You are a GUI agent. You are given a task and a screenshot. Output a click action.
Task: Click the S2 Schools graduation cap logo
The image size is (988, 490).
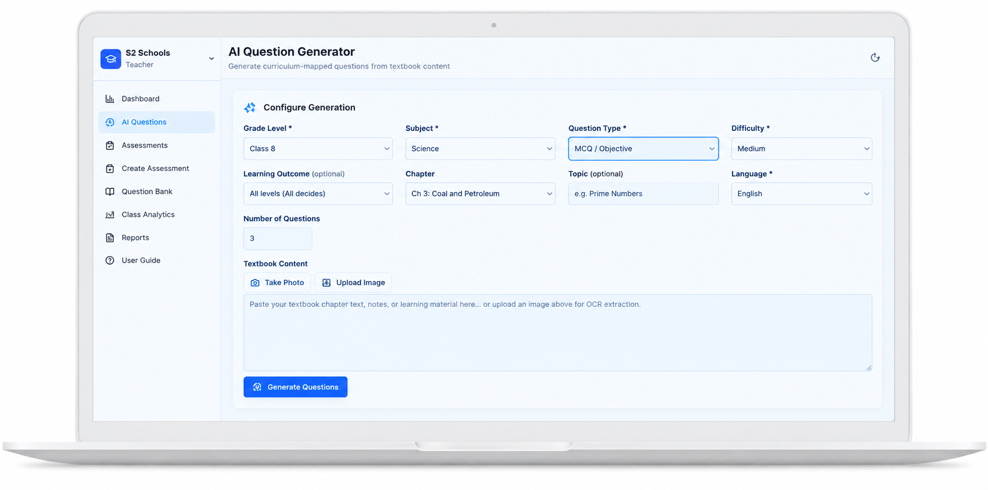[110, 59]
